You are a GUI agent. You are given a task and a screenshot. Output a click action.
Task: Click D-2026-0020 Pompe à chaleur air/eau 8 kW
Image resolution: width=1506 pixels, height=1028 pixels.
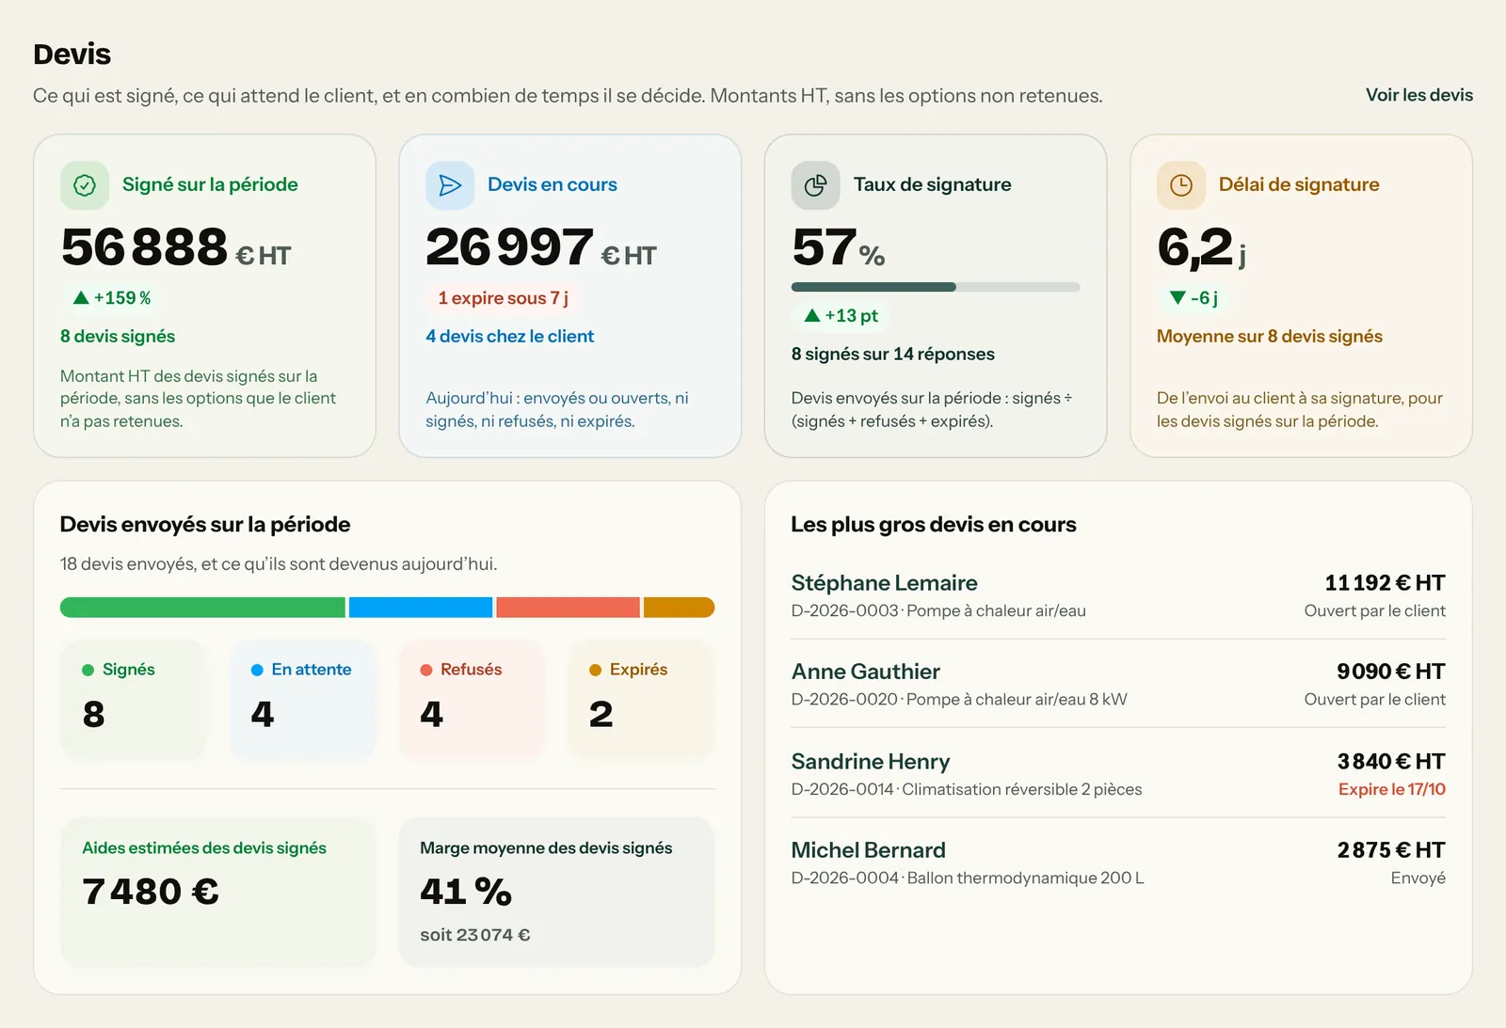click(959, 700)
